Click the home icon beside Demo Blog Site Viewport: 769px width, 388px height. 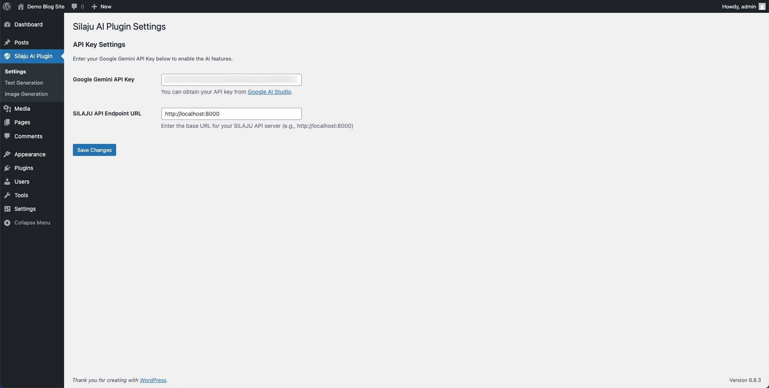click(21, 6)
